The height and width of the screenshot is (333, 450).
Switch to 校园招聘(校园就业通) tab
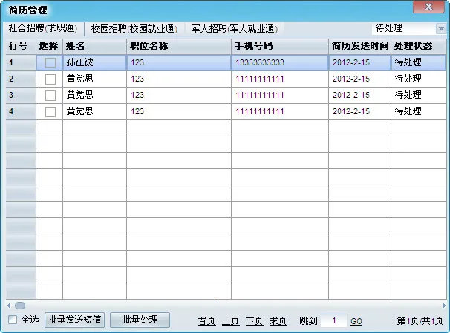(x=134, y=29)
